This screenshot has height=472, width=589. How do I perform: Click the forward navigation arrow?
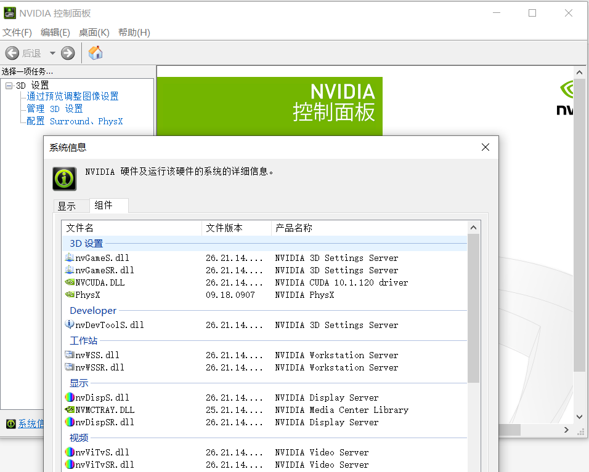67,53
